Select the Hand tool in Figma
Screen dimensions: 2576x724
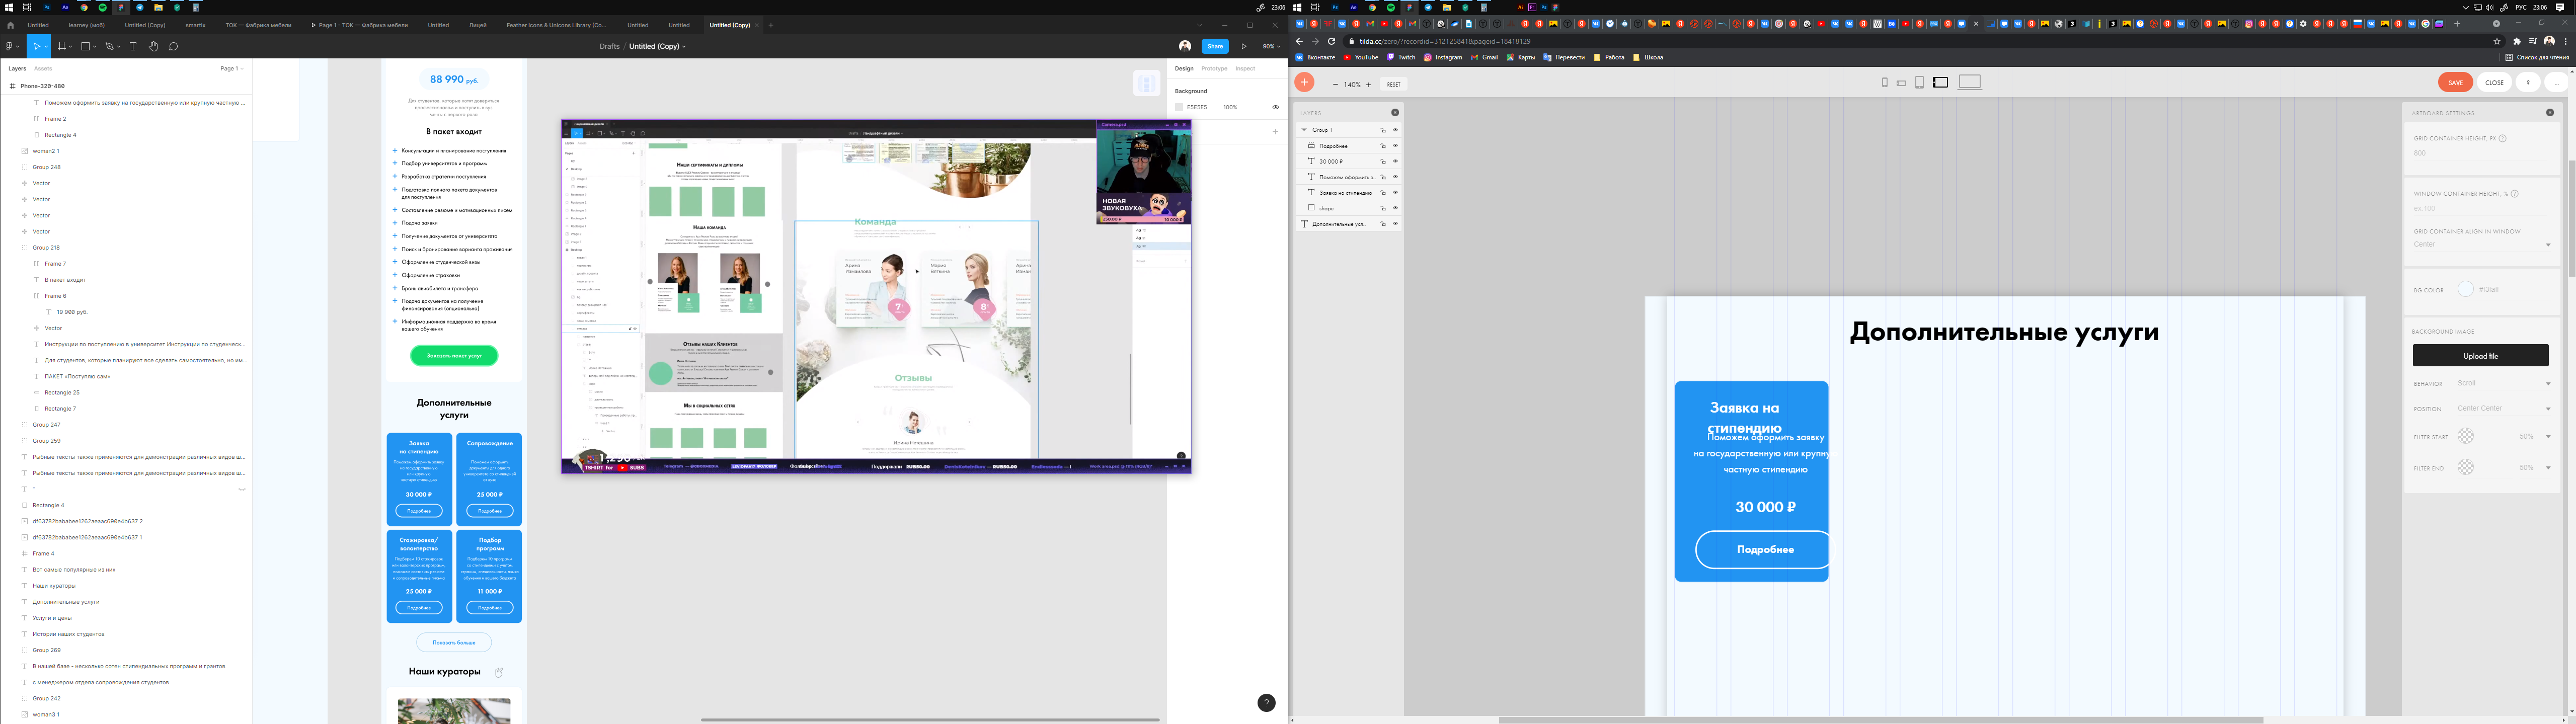pos(153,46)
